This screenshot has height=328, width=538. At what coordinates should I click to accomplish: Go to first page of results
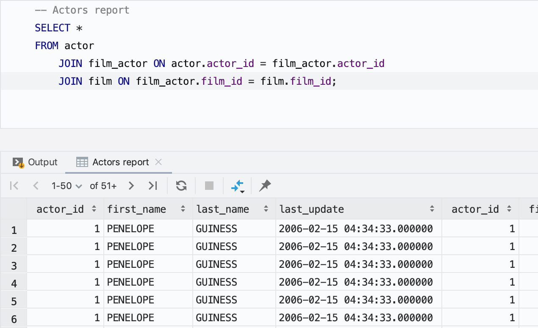click(x=14, y=186)
